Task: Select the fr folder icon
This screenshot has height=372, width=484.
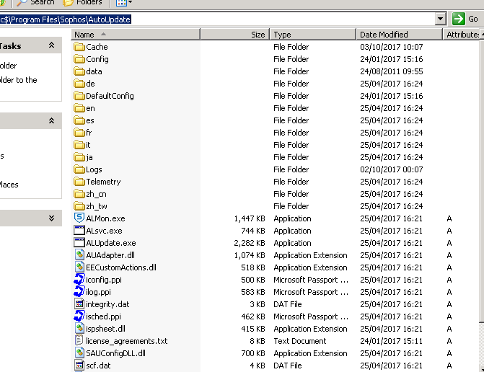Action: [79, 133]
